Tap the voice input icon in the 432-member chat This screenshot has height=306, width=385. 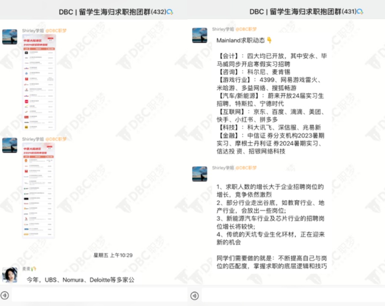5,295
